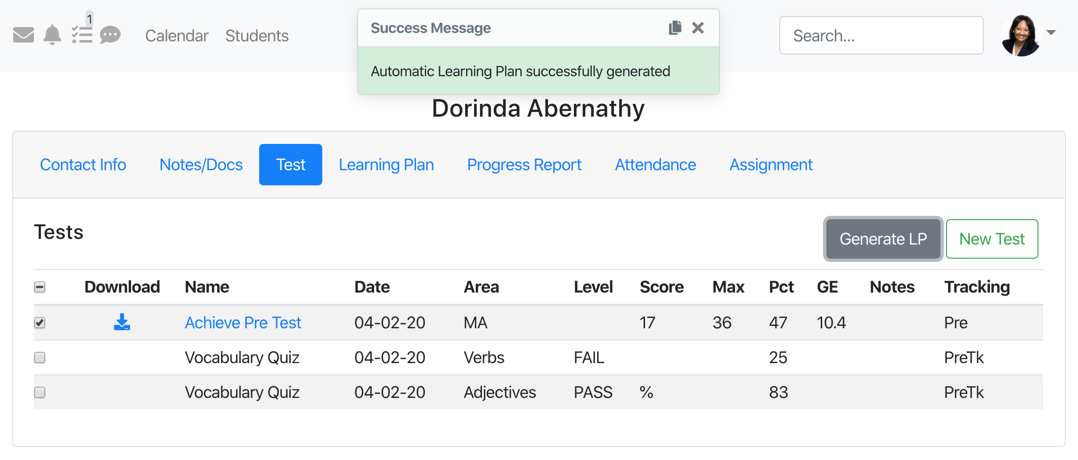Check the Verbs Vocabulary Quiz row

[x=40, y=357]
